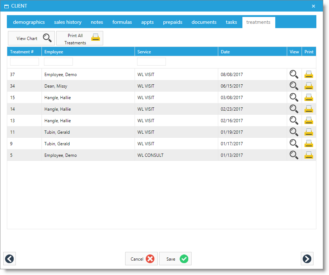Click Hangle, Hallie in treatment 15 row

coord(57,98)
